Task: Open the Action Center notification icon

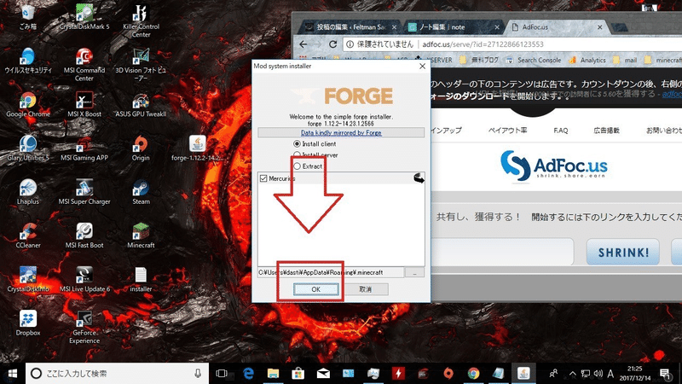Action: pyautogui.click(x=665, y=373)
